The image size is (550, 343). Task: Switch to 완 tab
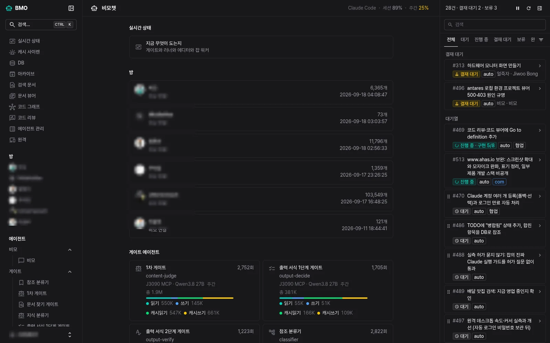(533, 39)
